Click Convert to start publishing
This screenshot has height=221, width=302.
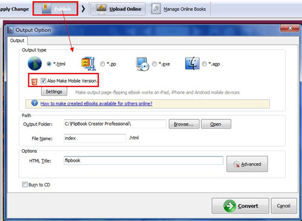240,206
